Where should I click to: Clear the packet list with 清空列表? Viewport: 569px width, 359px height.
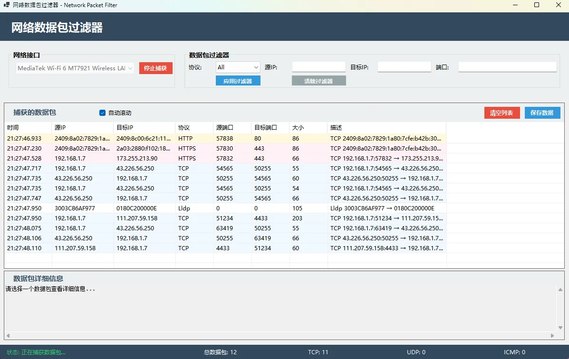tap(501, 113)
